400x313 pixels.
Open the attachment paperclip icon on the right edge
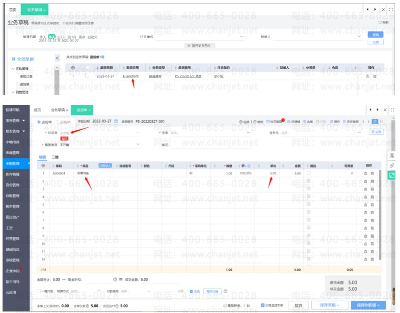[x=392, y=166]
